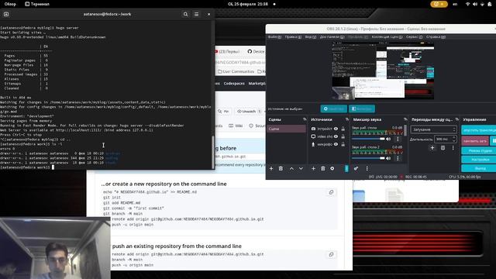The width and height of the screenshot is (496, 279).
Task: Open Настройки button in OBS controls
Action: pyautogui.click(x=479, y=160)
